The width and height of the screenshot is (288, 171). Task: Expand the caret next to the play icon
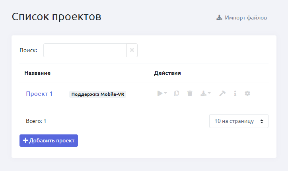tap(165, 93)
